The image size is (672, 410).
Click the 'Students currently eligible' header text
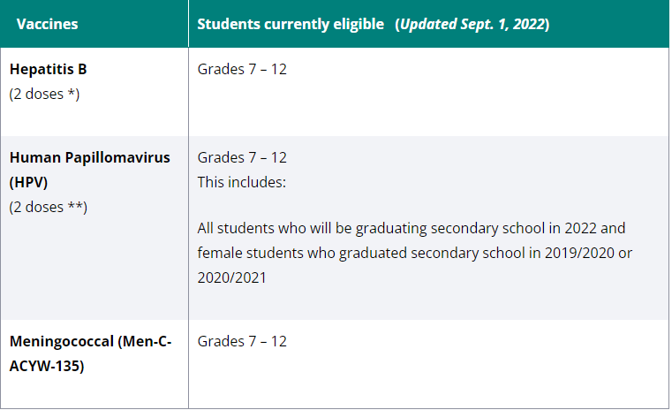(292, 24)
